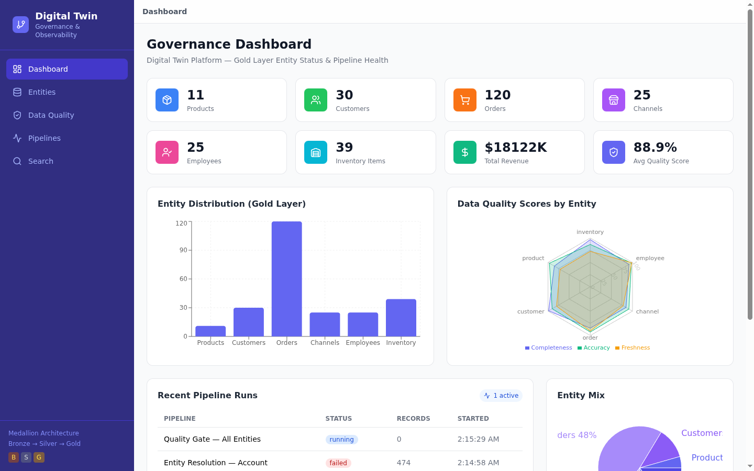The image size is (754, 471).
Task: Click the pink Employees user icon
Action: [x=167, y=152]
